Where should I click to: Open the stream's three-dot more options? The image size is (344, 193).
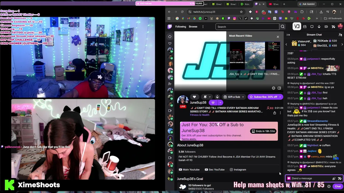click(280, 113)
